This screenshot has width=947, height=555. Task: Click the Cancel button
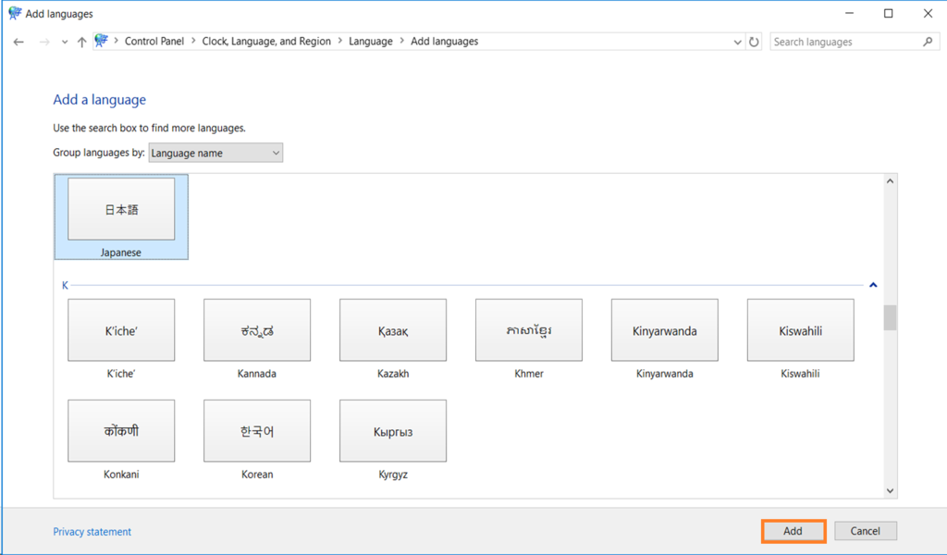(x=866, y=531)
